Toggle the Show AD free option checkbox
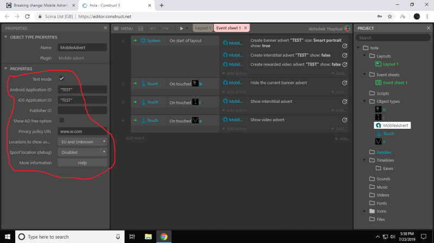Viewport: 434px width, 243px height. click(x=62, y=120)
